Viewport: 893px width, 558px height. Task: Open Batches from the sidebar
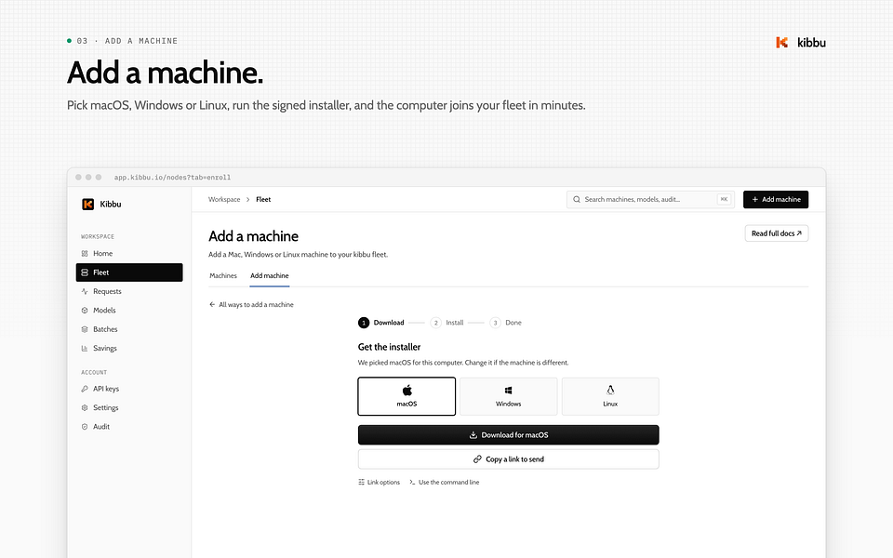129,329
